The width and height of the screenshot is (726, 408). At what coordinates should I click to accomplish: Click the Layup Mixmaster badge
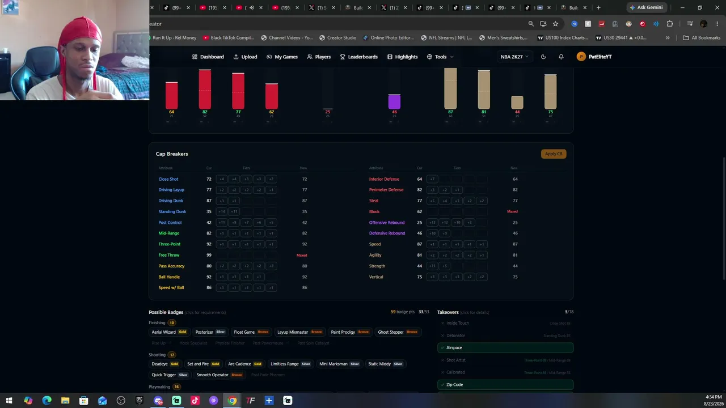(x=300, y=332)
